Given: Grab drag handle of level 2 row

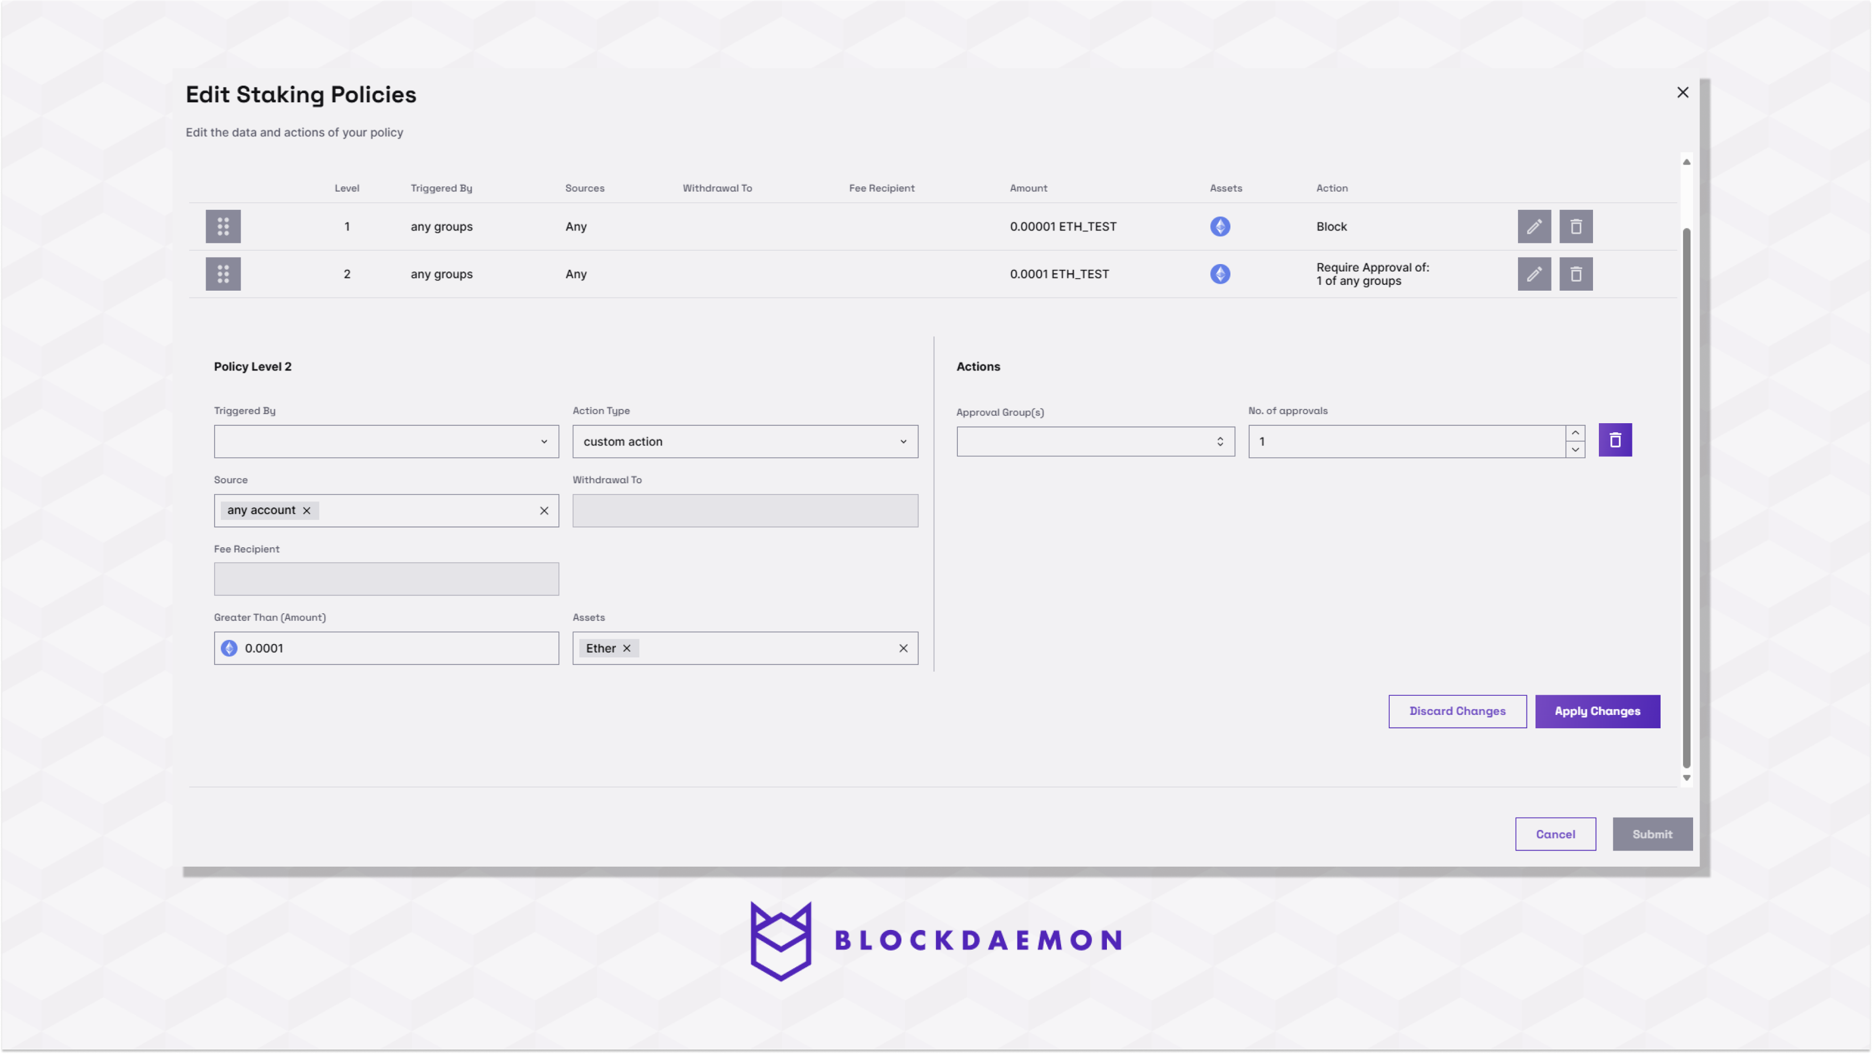Looking at the screenshot, I should (x=223, y=274).
